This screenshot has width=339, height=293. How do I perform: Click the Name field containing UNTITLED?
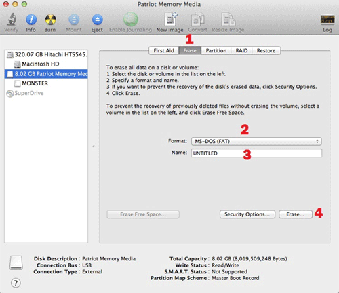tap(256, 153)
